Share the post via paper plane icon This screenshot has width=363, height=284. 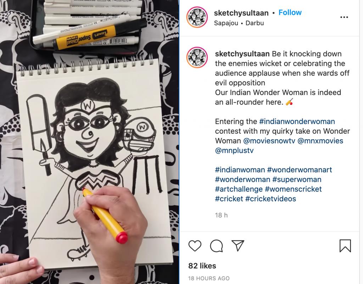[x=238, y=245]
